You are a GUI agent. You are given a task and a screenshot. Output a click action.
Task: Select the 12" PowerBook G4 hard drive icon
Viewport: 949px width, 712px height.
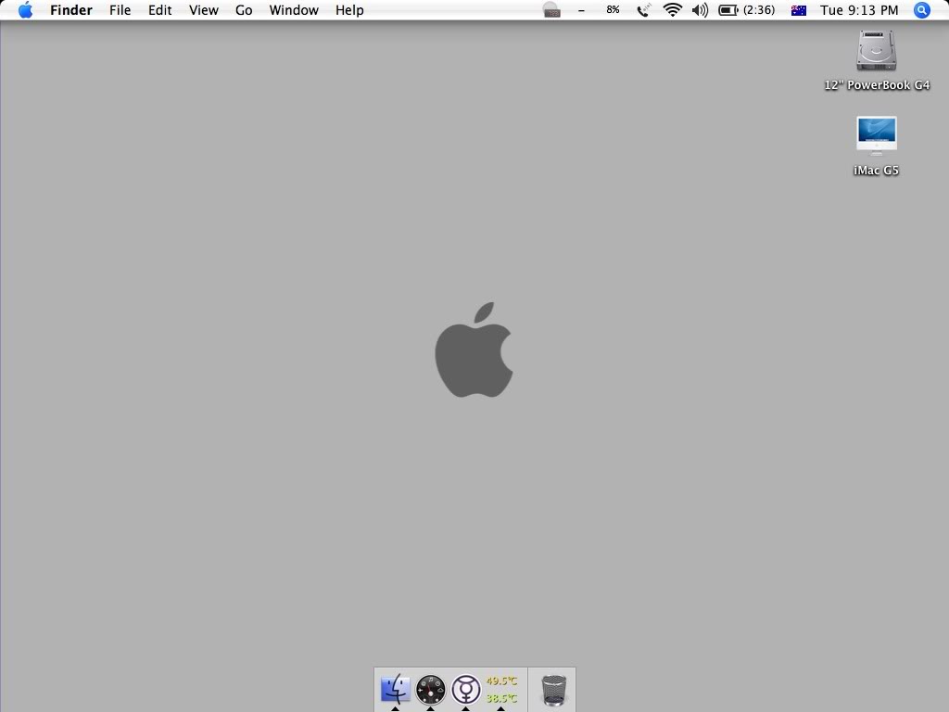[877, 50]
